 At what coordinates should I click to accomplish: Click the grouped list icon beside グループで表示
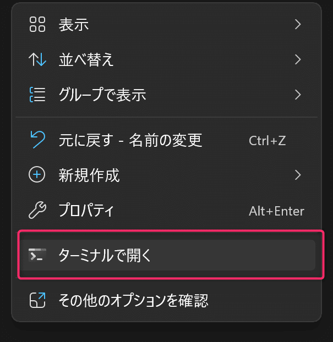[x=37, y=95]
